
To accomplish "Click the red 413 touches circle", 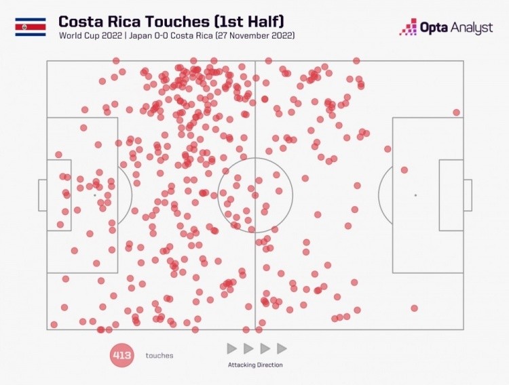I will pyautogui.click(x=122, y=355).
